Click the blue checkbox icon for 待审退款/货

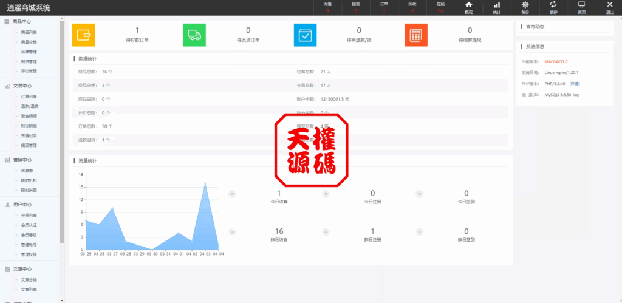pyautogui.click(x=305, y=35)
